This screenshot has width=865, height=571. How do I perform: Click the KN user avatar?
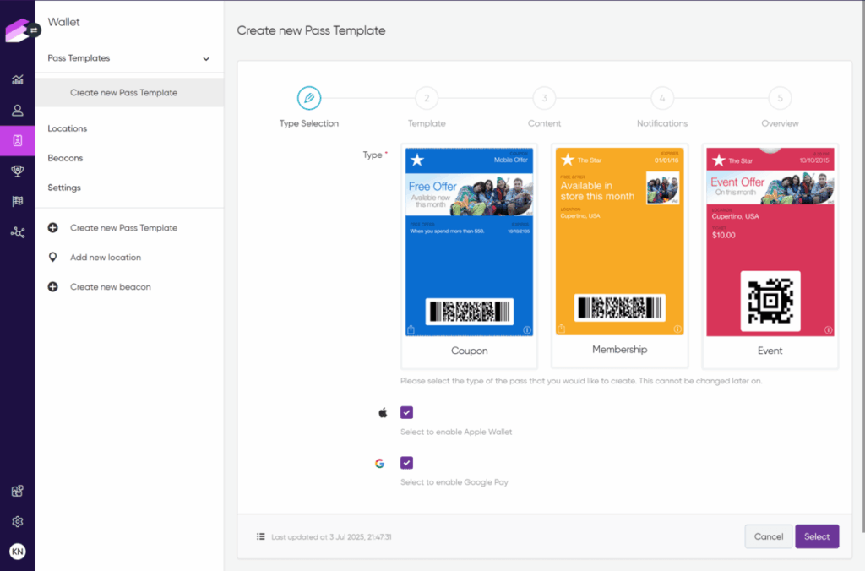coord(17,552)
